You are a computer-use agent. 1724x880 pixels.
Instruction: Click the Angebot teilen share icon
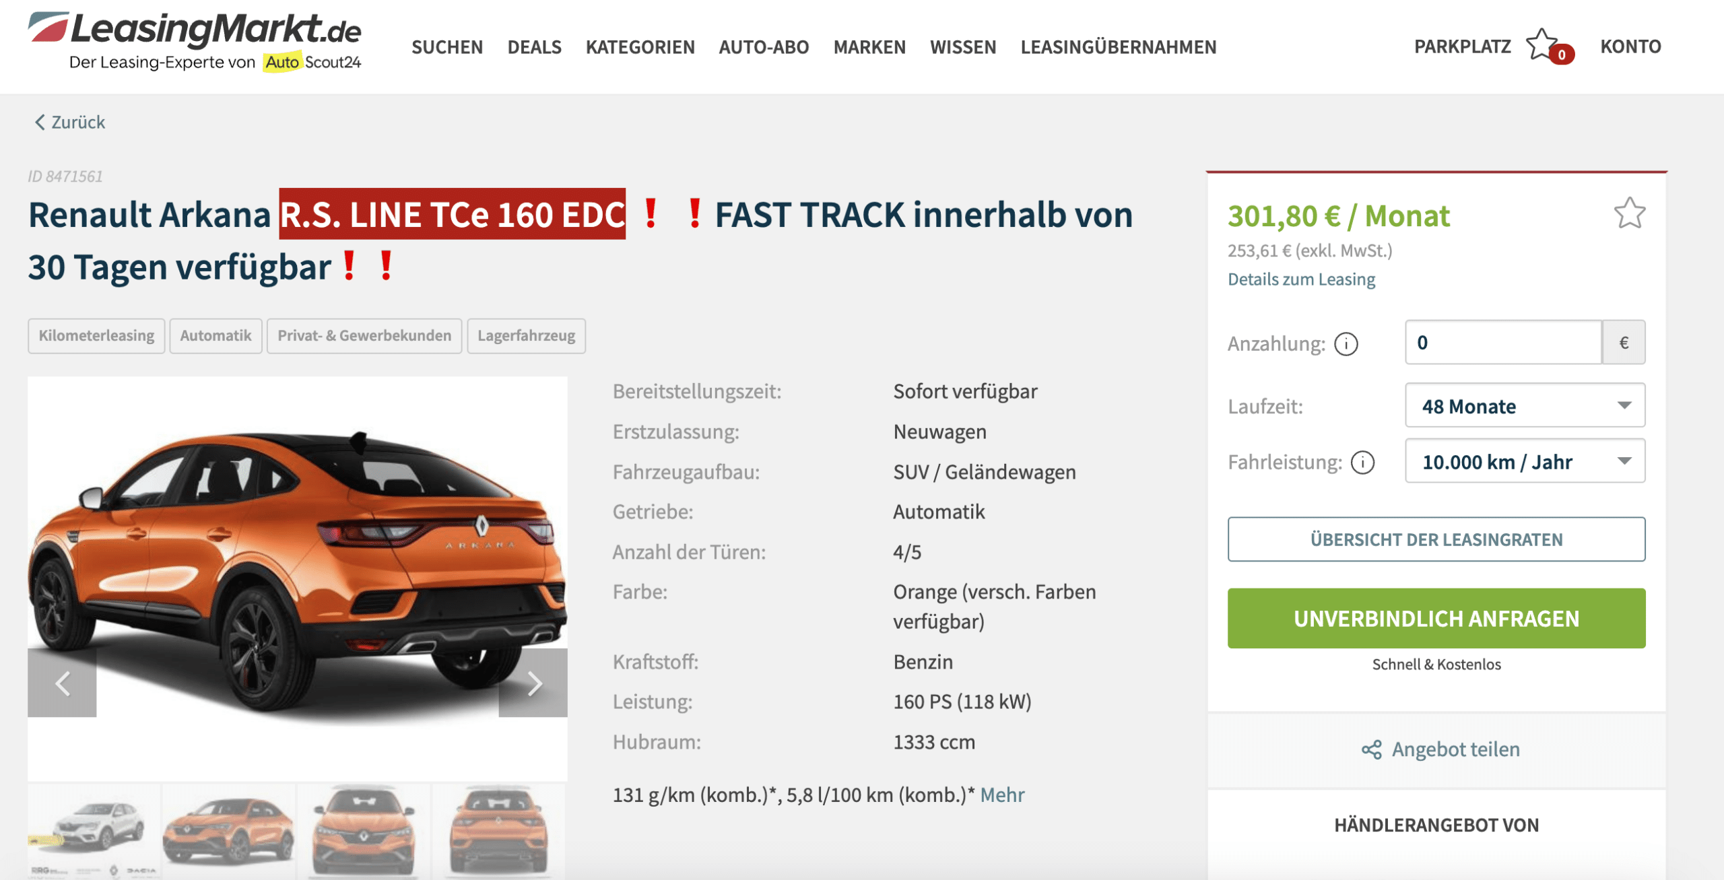click(x=1371, y=749)
